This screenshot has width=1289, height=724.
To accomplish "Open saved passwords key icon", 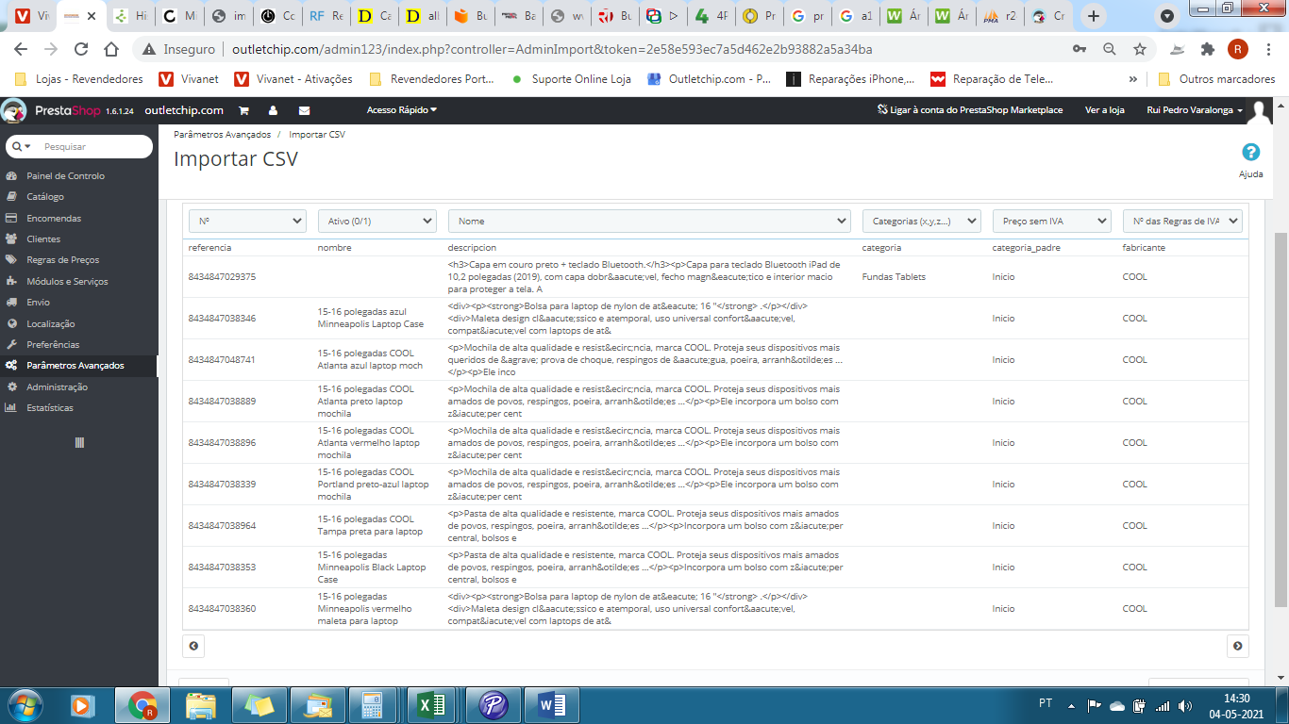I will coord(1080,49).
